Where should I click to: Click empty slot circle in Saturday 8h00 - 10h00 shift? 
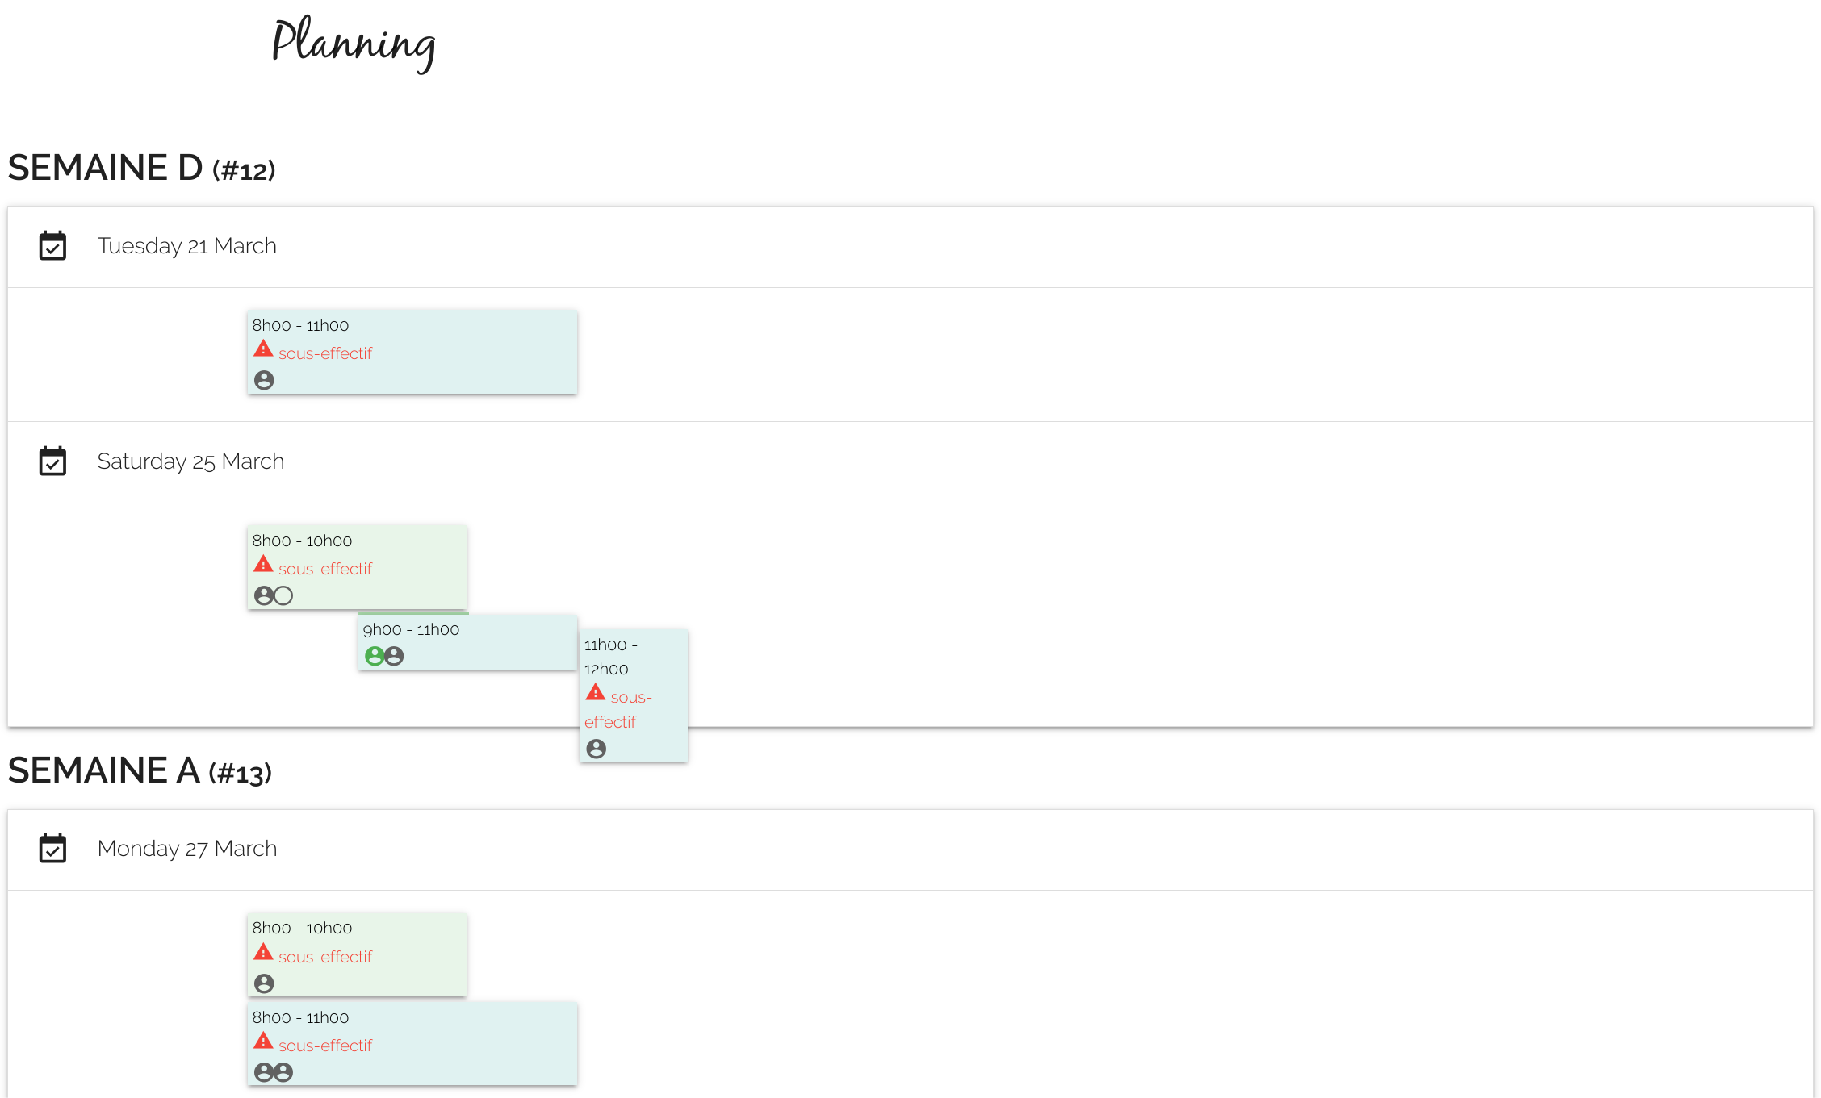click(283, 595)
